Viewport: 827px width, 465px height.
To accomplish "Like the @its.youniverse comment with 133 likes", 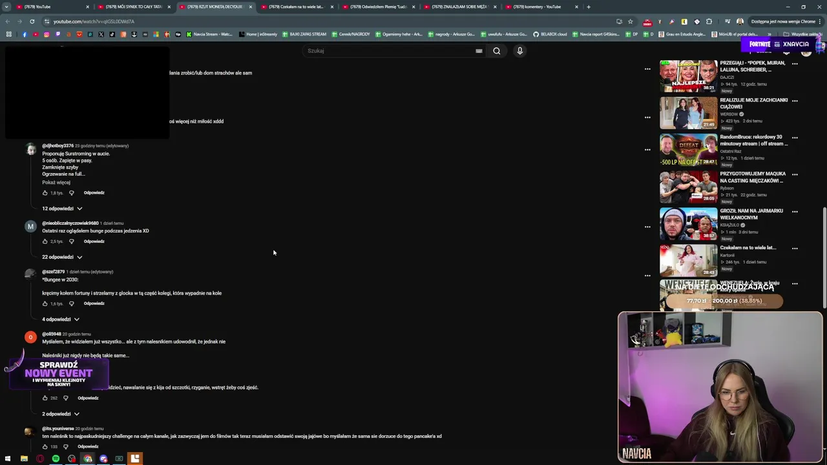I will click(45, 446).
